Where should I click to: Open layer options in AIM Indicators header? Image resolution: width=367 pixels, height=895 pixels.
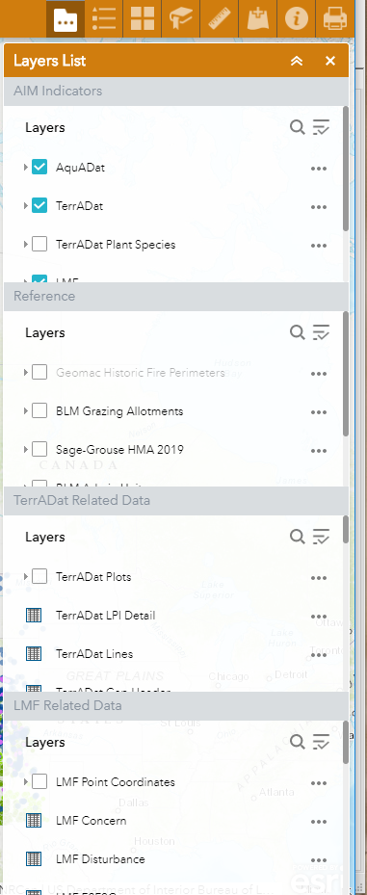322,127
